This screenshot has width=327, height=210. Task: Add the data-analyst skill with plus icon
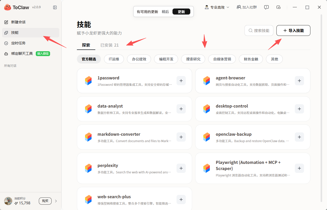181,109
